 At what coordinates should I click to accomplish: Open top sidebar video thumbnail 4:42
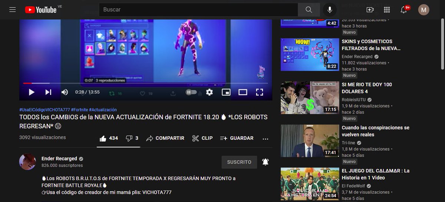click(310, 23)
